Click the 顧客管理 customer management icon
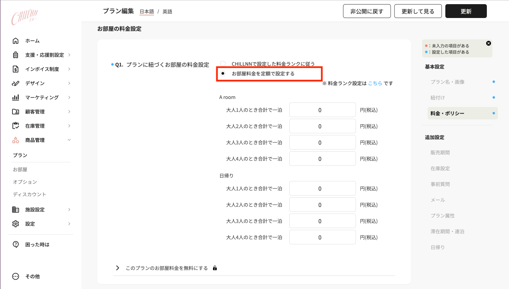The height and width of the screenshot is (289, 509). click(x=16, y=112)
